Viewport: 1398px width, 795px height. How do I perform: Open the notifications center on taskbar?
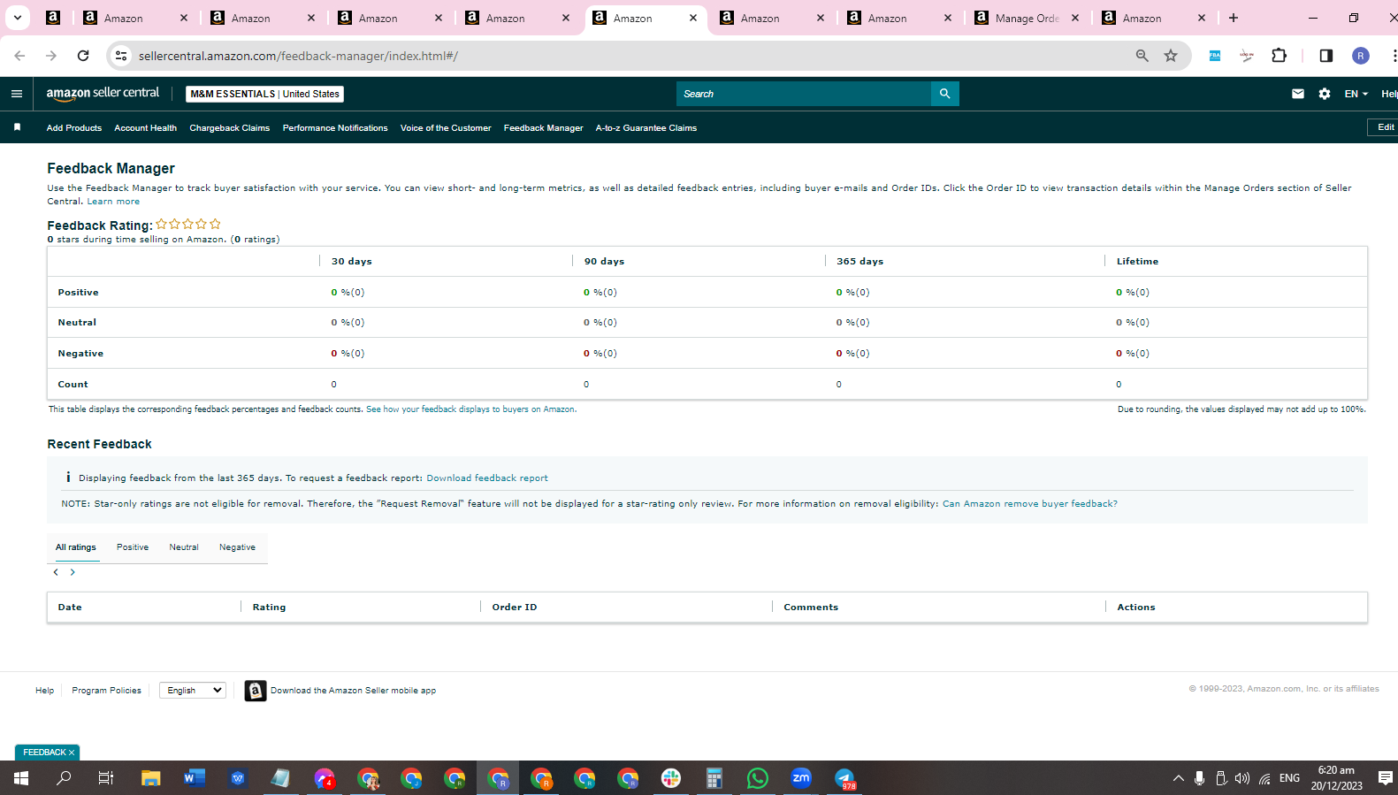pos(1386,778)
